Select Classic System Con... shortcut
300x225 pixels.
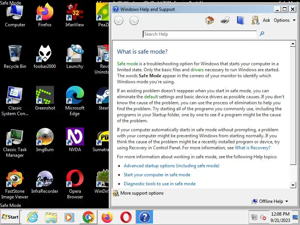(15, 101)
